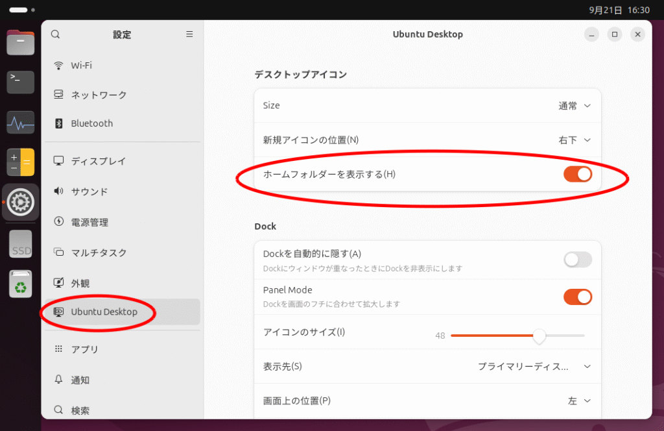This screenshot has height=431, width=664.
Task: Enable Dockを自動的に隠す switch
Action: (x=578, y=260)
